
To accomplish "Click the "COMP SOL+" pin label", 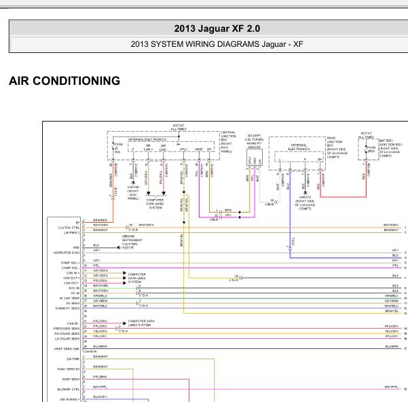I will (70, 263).
